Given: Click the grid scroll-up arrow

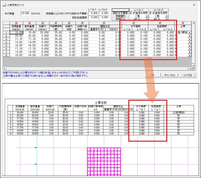Looking at the screenshot, I should (x=193, y=23).
